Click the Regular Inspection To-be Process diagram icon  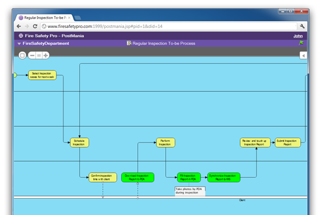(x=129, y=43)
